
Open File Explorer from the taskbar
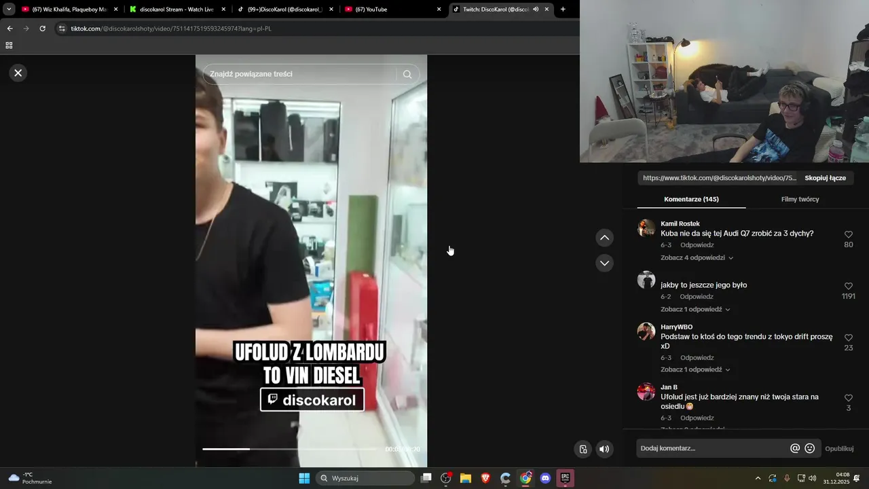(466, 478)
